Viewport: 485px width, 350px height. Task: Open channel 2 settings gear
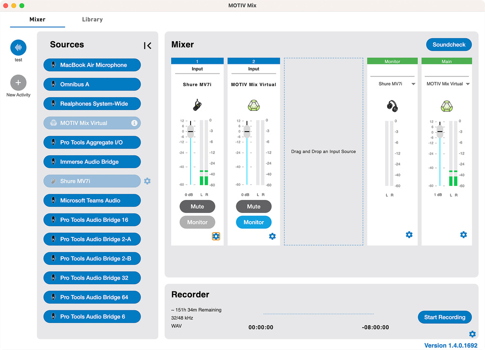(272, 236)
